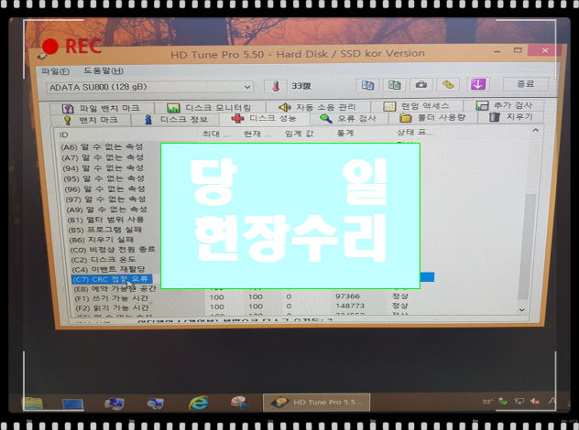Click the yellow options toolbar icon
The width and height of the screenshot is (579, 430).
(x=448, y=85)
